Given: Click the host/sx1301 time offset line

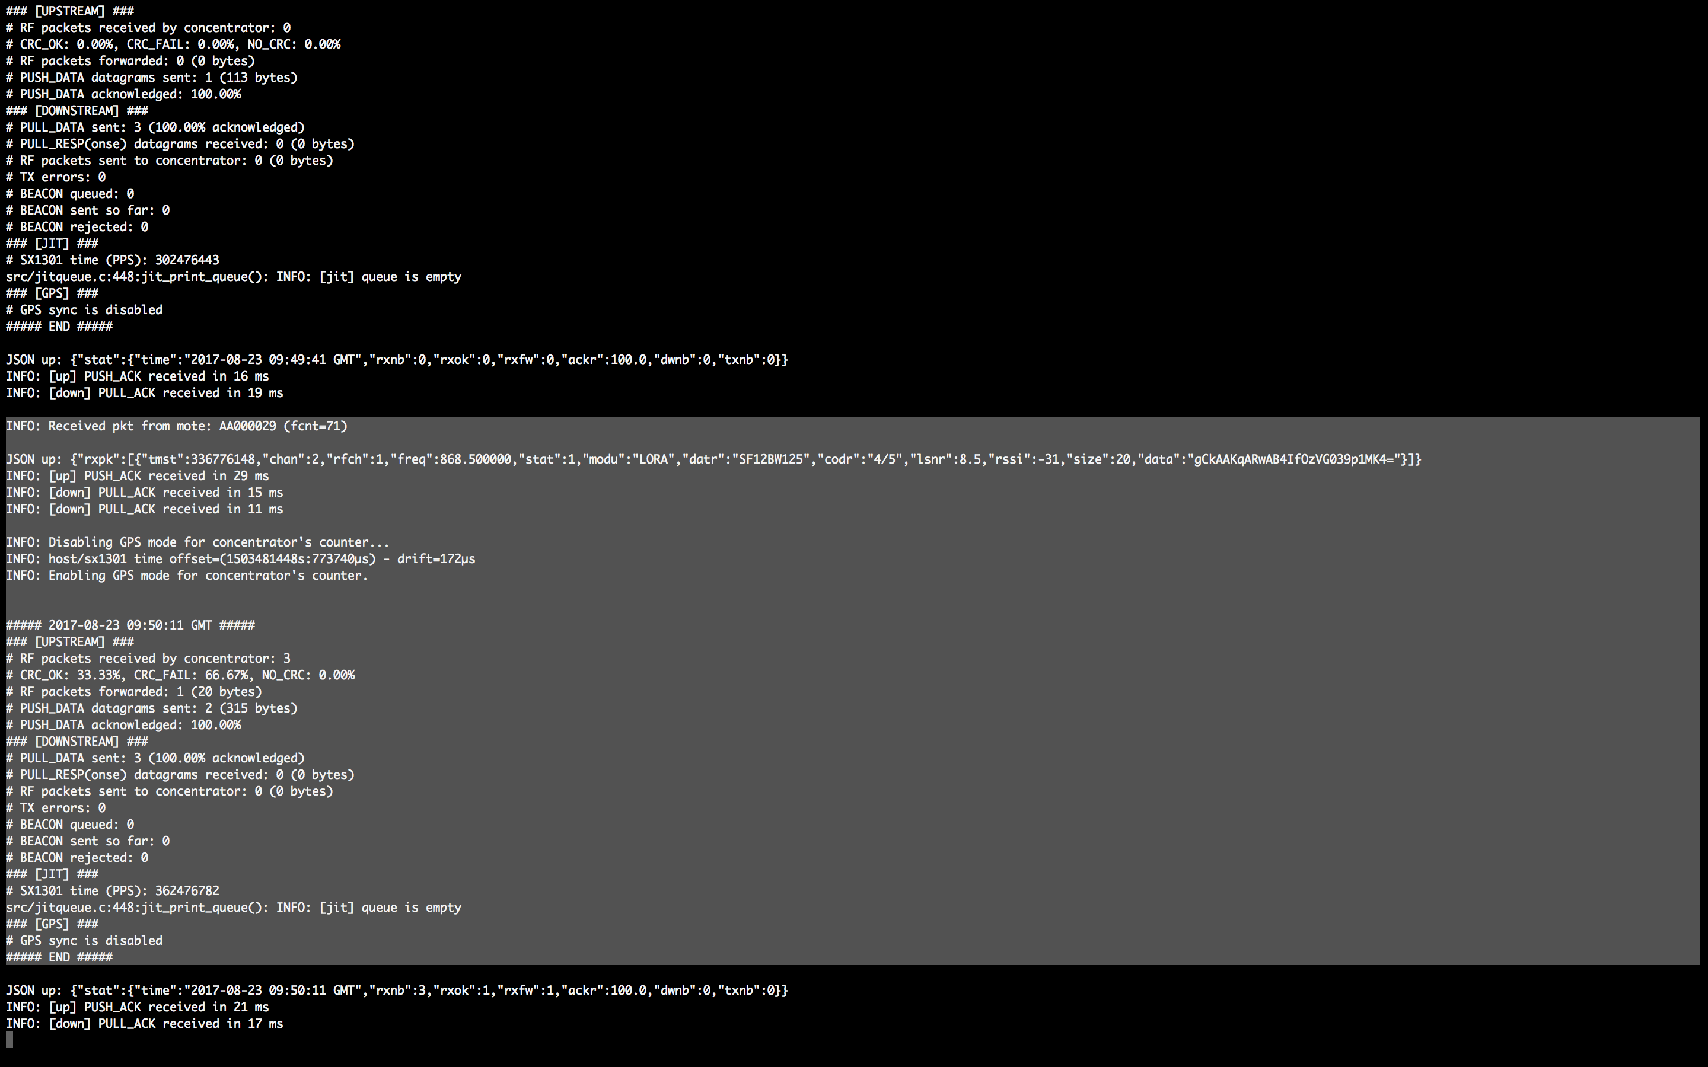Looking at the screenshot, I should coord(240,558).
